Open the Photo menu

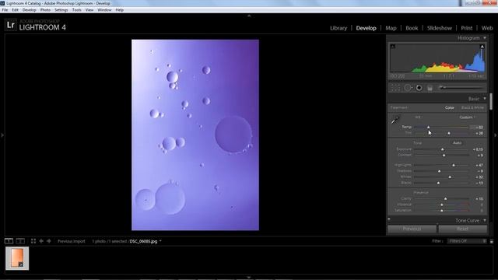tap(45, 10)
